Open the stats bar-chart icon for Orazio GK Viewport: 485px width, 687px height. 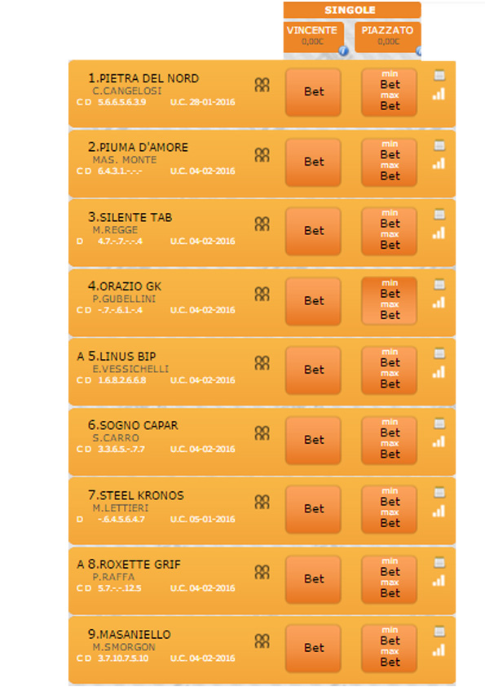(x=439, y=303)
